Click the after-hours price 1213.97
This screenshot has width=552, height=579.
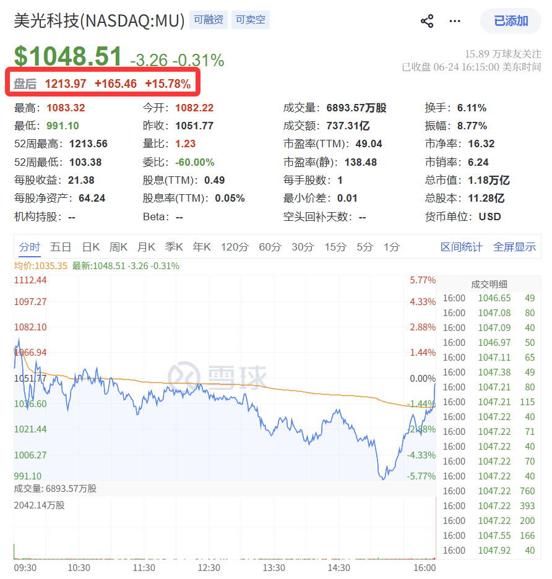click(66, 84)
